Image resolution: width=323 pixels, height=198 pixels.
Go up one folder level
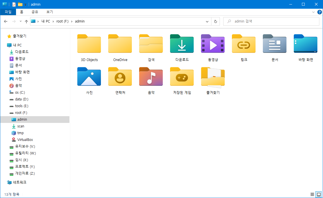click(x=26, y=21)
